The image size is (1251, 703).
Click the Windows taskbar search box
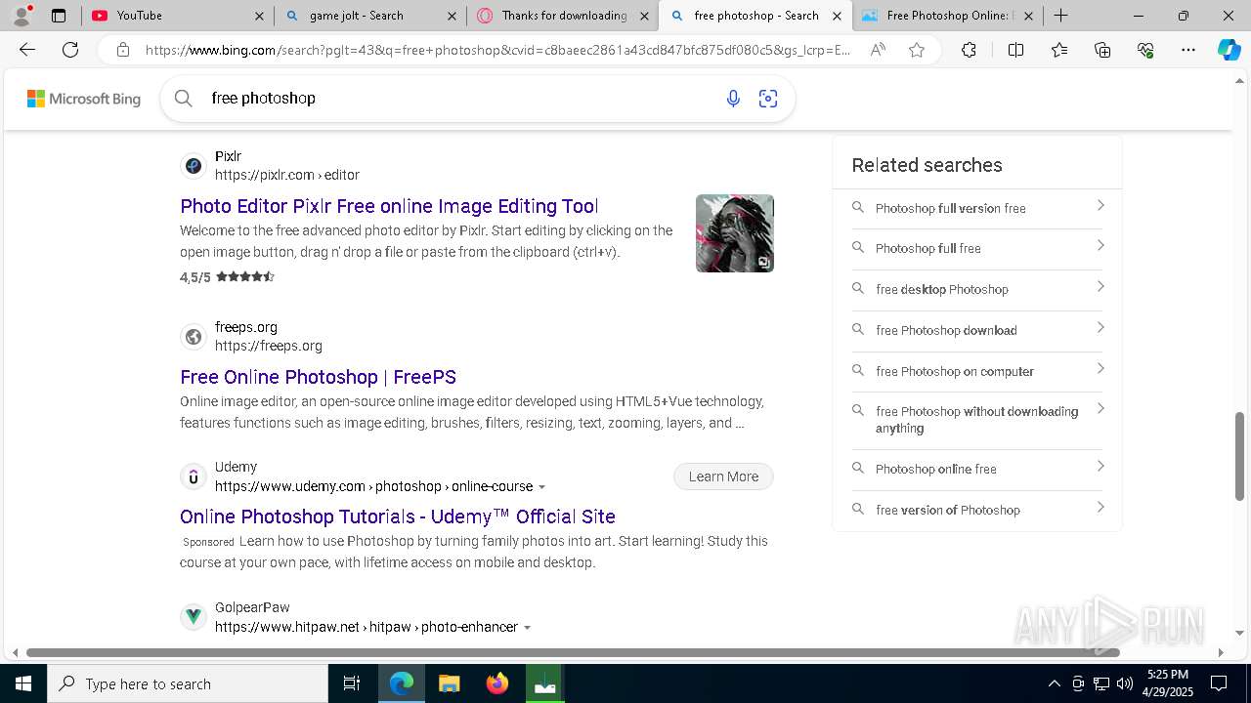click(x=188, y=683)
